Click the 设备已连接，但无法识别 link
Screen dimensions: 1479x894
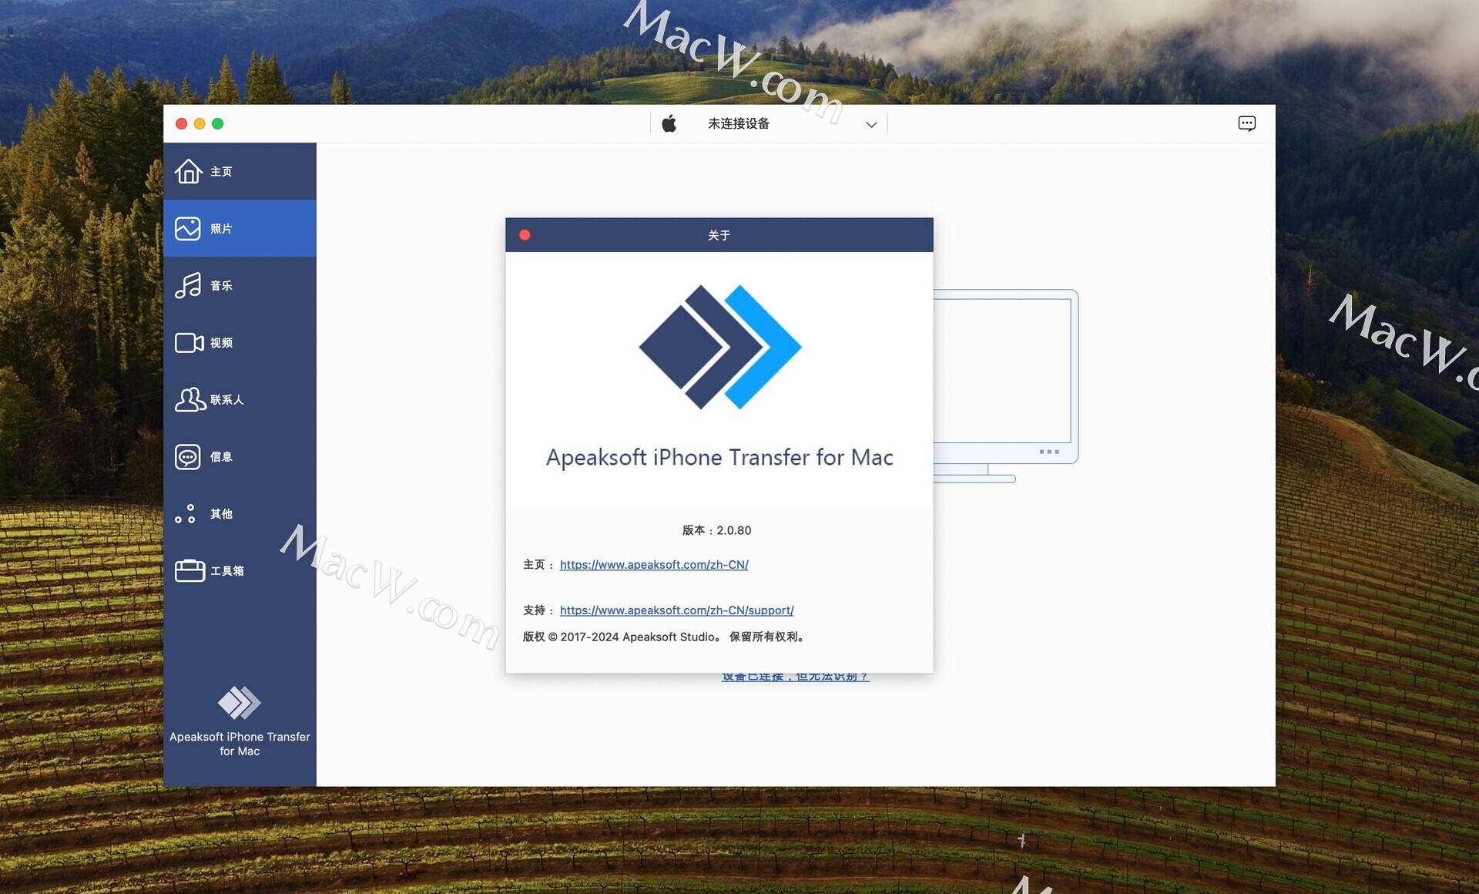(x=795, y=677)
